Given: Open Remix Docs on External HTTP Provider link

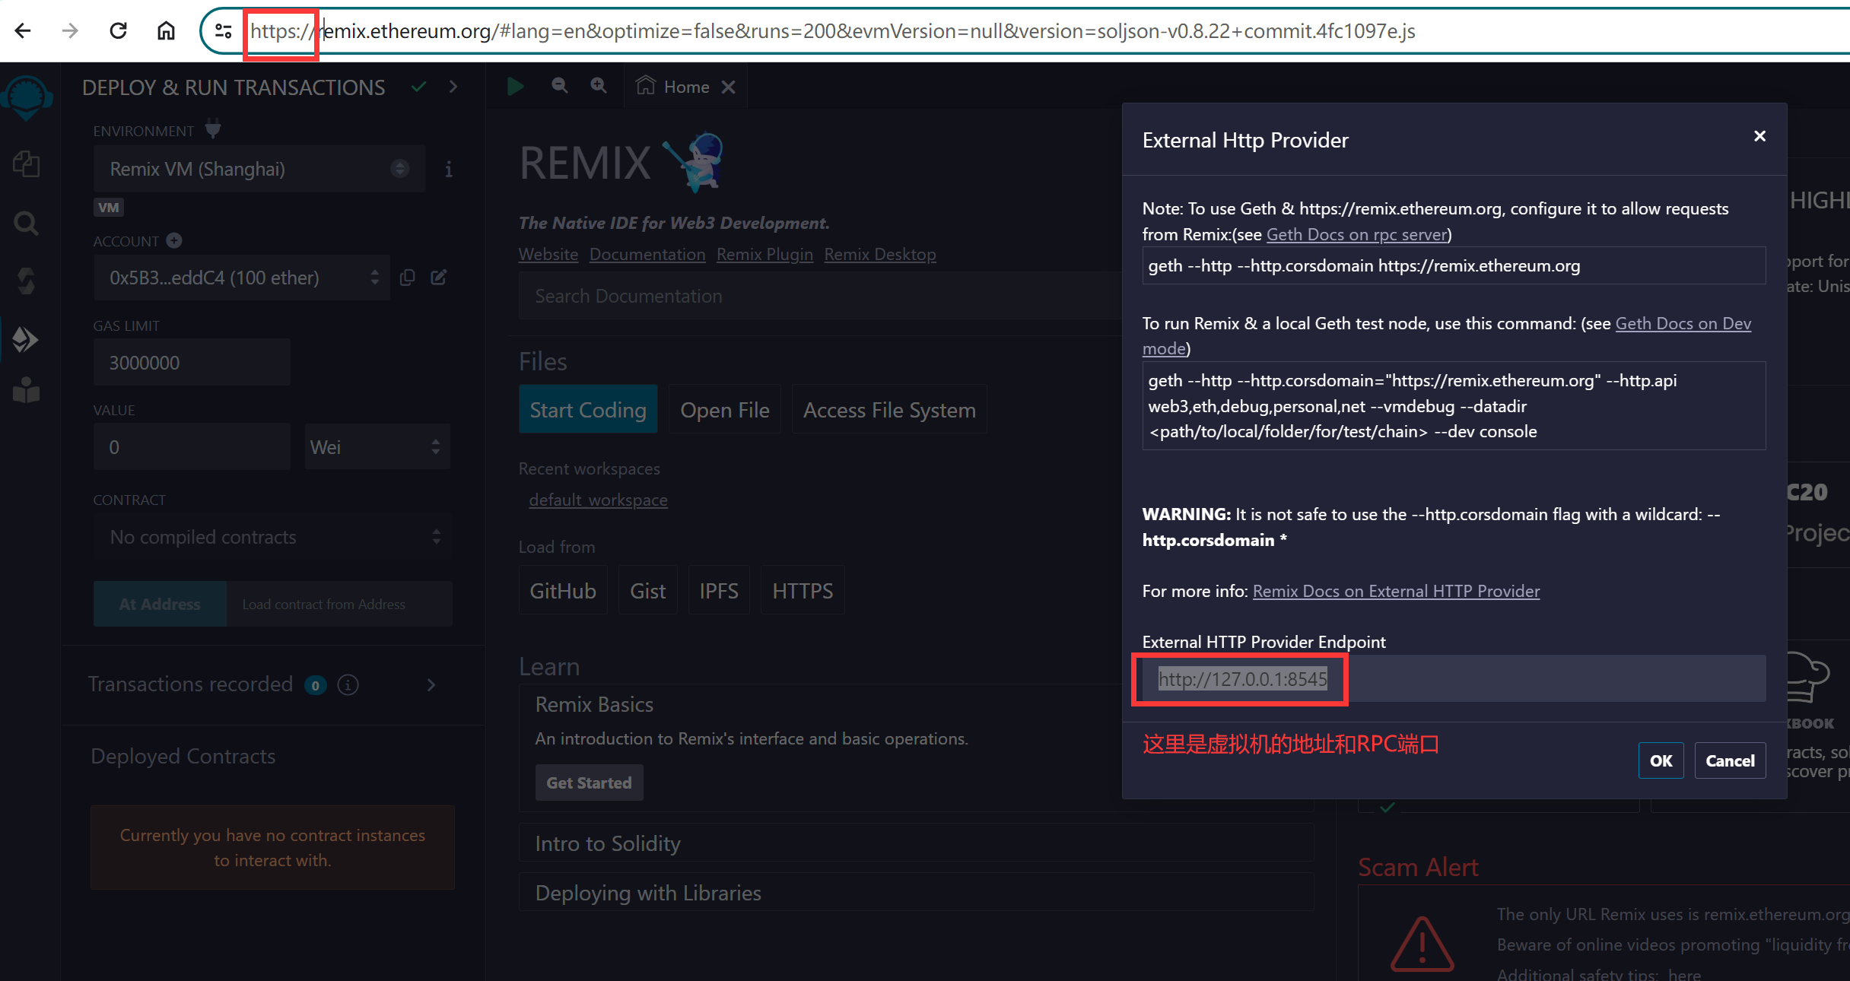Looking at the screenshot, I should click(1397, 591).
